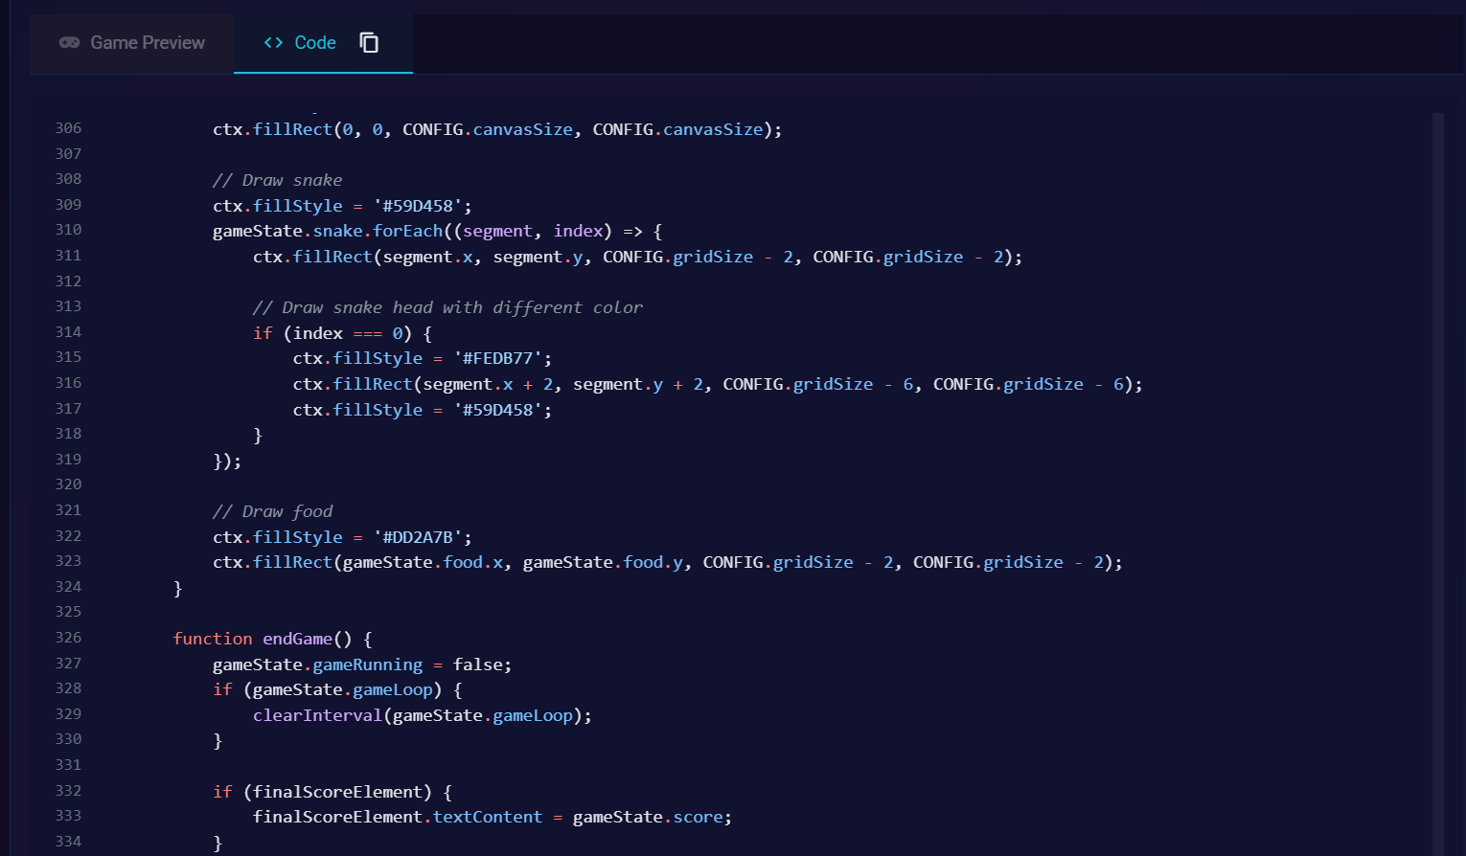Click the gamepad glyph left of Game Preview text

69,42
